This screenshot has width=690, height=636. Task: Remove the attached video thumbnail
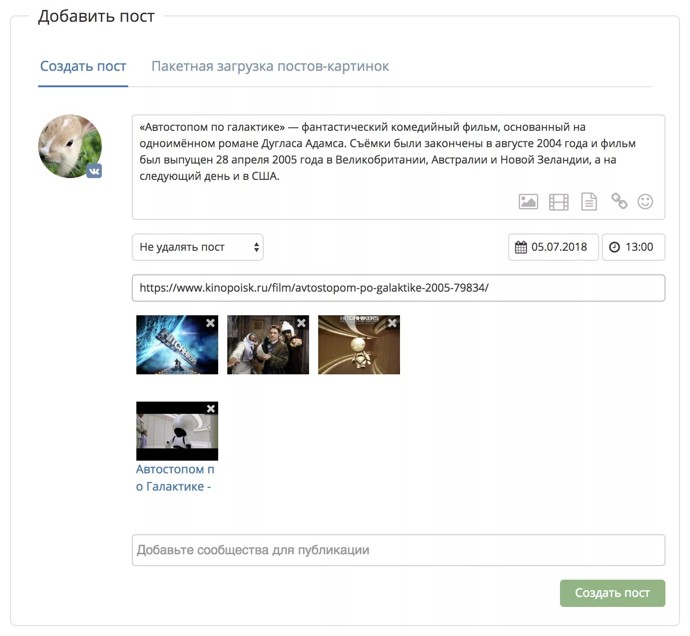211,409
